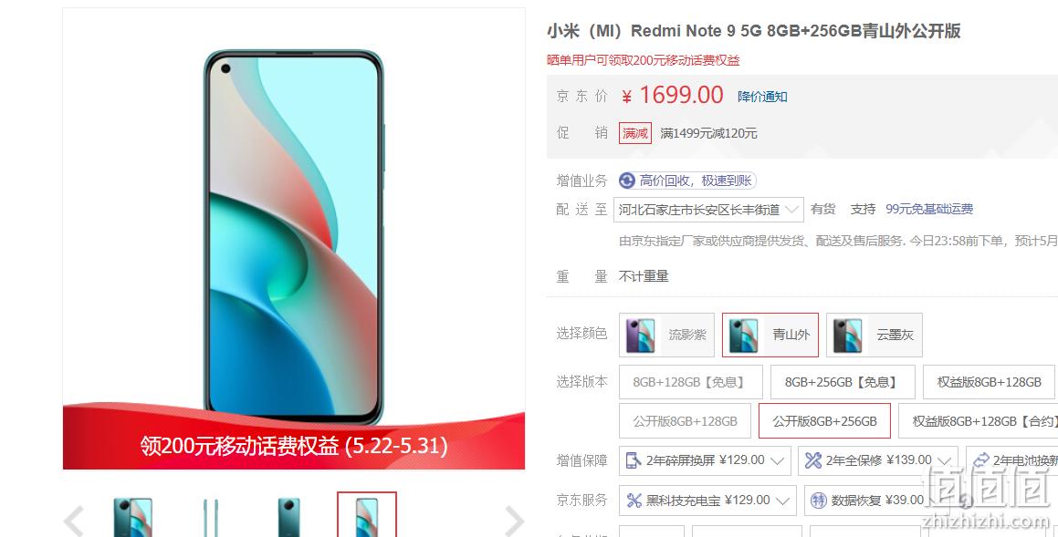
Task: Select version 公开版8GB+128GB
Action: (685, 421)
